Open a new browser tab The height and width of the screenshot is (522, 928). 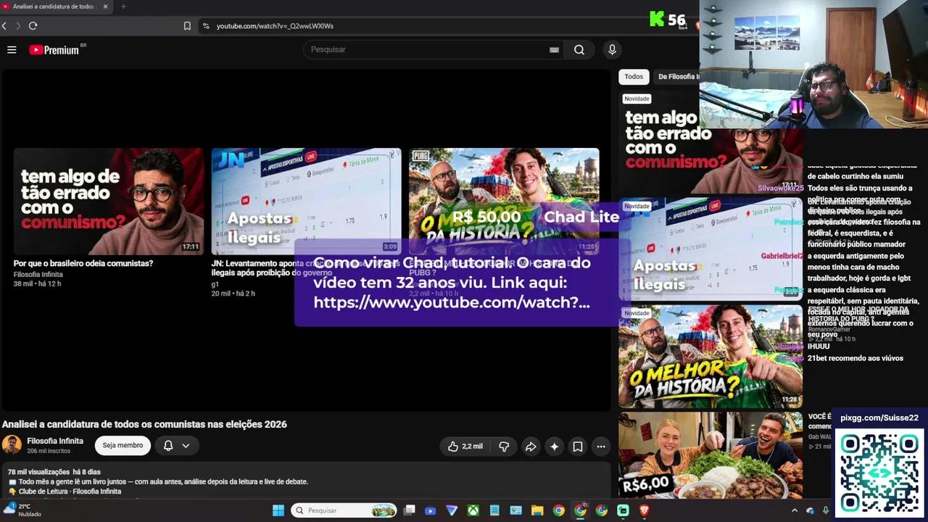click(x=123, y=7)
